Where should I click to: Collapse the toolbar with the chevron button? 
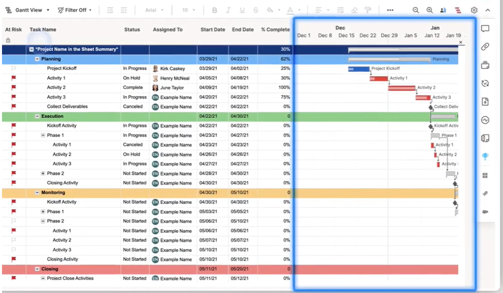click(487, 10)
